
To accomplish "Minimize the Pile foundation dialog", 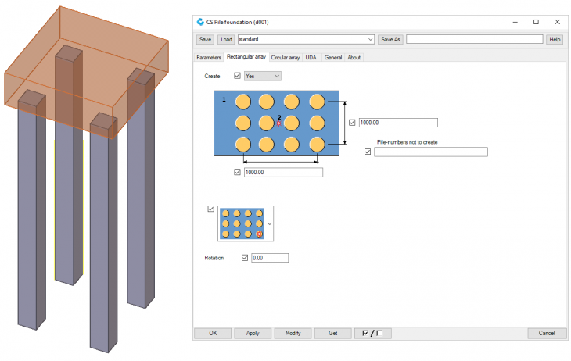I will click(513, 22).
